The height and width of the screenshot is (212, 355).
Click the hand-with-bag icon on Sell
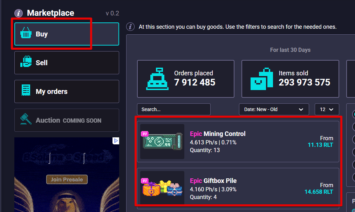pyautogui.click(x=26, y=62)
